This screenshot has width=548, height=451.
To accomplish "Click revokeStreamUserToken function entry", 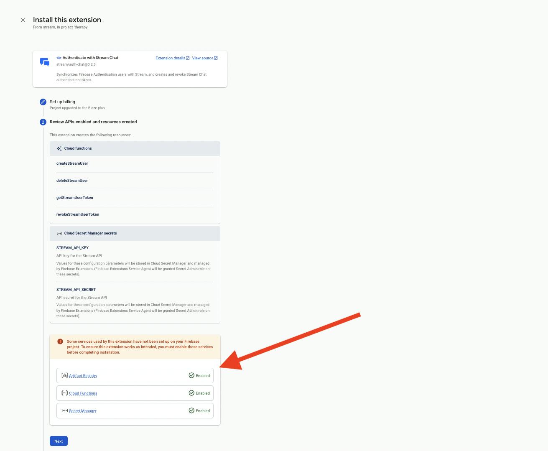I will pos(78,214).
